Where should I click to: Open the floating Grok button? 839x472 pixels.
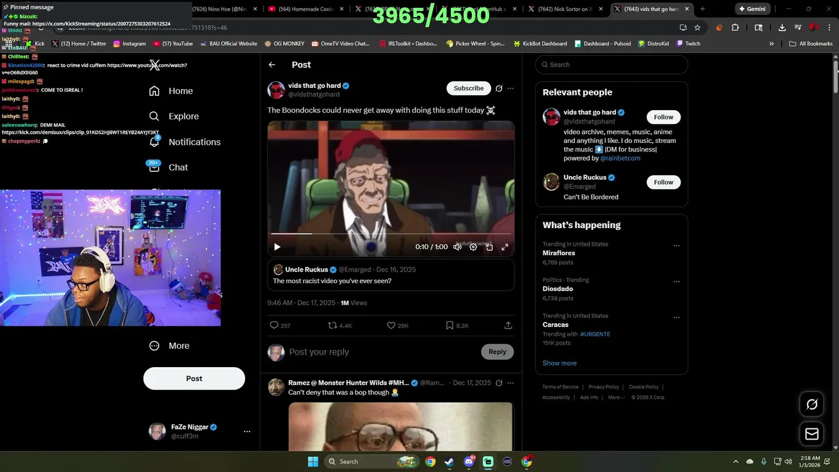pos(811,404)
